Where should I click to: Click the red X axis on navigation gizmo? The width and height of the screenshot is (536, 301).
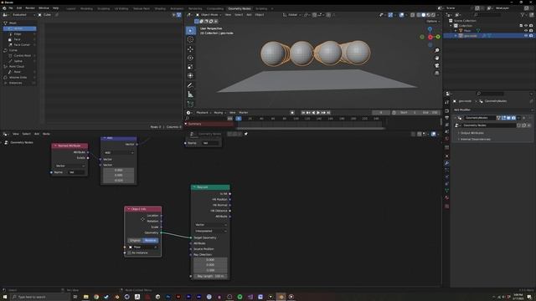click(x=430, y=37)
